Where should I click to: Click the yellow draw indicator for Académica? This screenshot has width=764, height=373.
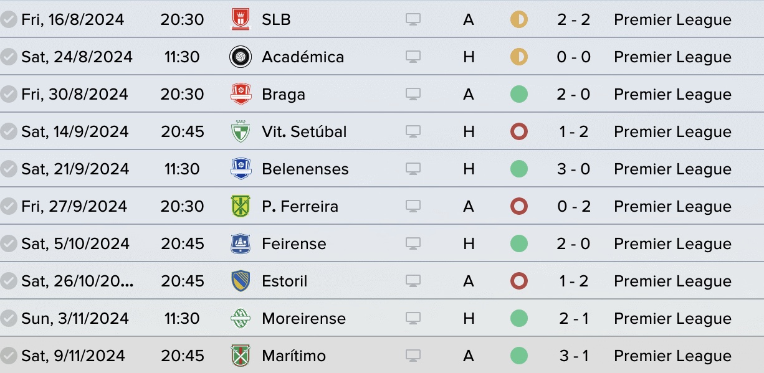pyautogui.click(x=518, y=57)
